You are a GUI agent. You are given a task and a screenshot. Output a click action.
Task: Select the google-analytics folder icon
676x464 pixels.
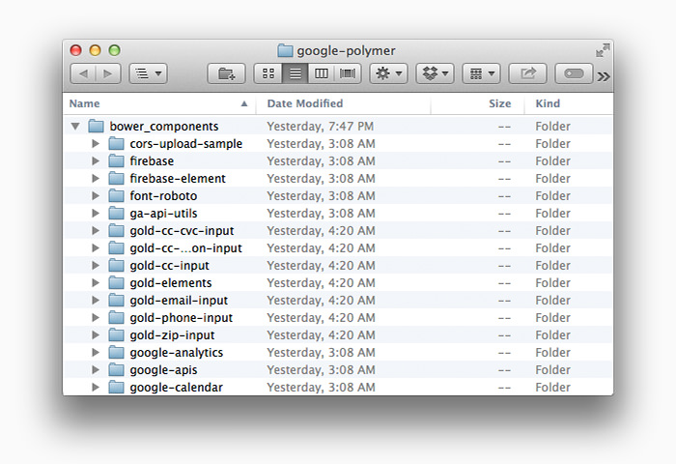(x=116, y=352)
